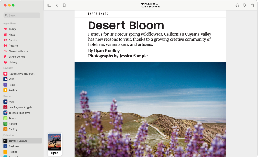
Task: Click the Sports section header in sidebar
Action: (7, 96)
